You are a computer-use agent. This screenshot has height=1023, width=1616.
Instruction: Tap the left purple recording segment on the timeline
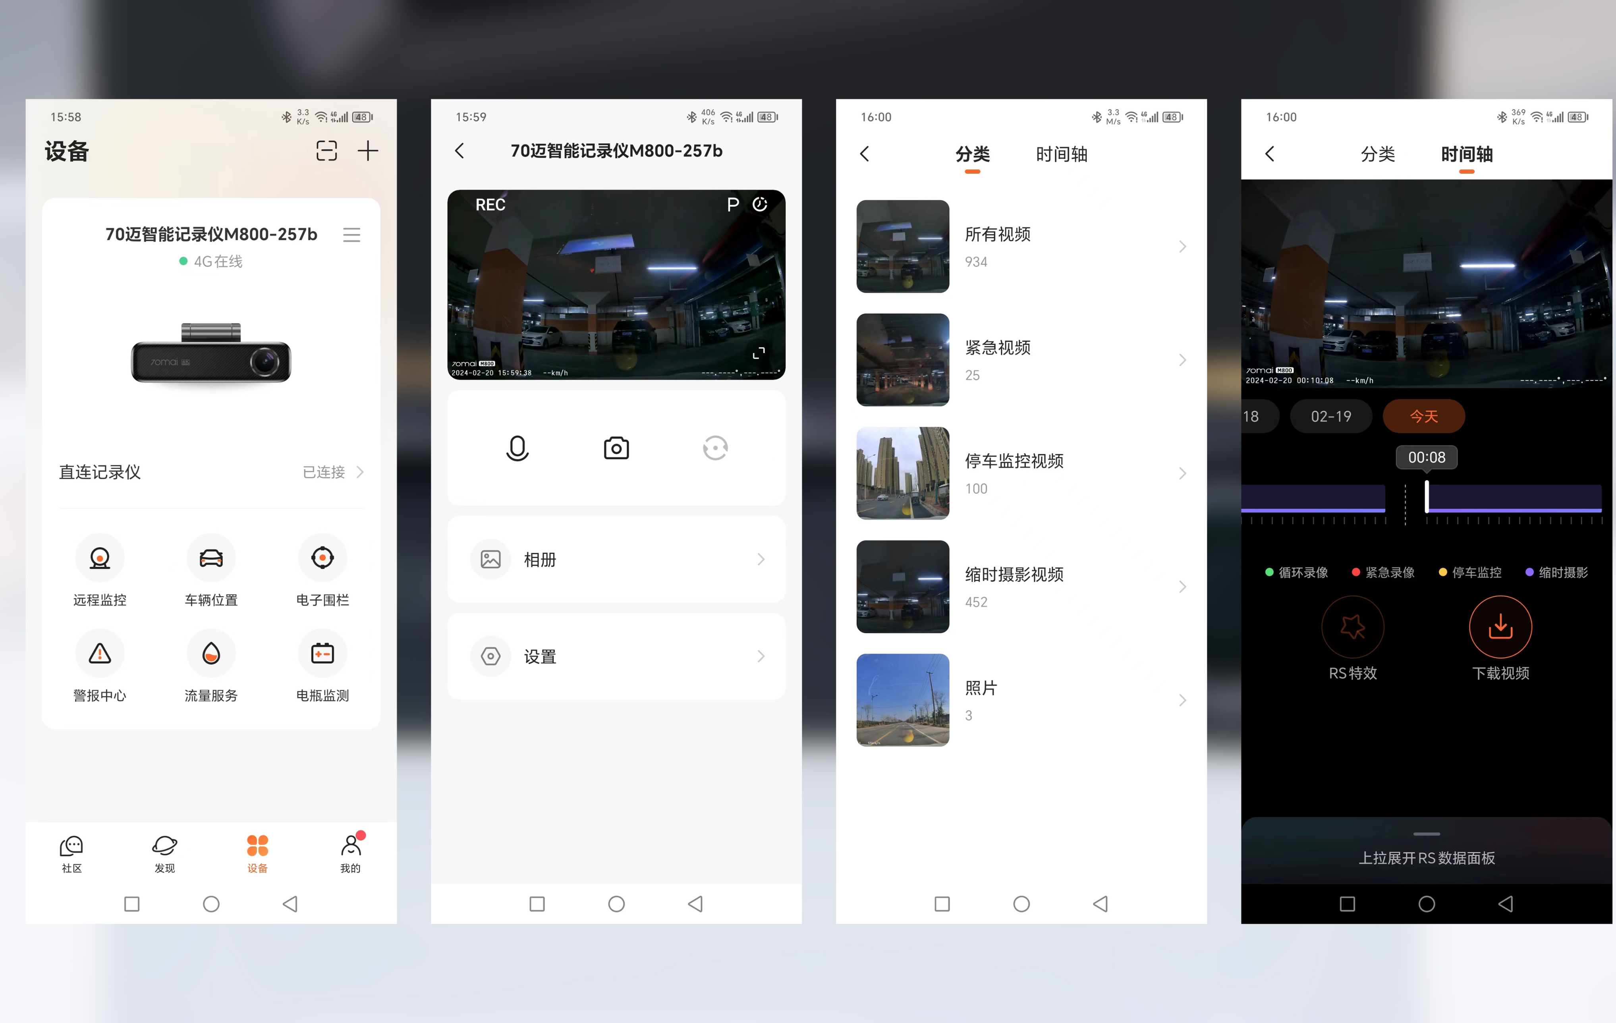point(1313,498)
